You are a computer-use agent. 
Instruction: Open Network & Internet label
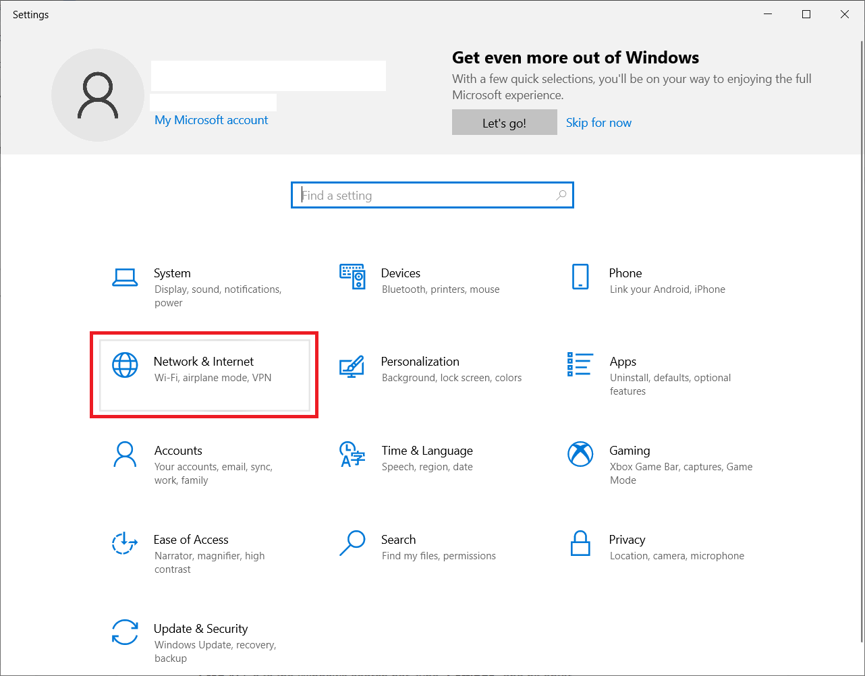[204, 362]
